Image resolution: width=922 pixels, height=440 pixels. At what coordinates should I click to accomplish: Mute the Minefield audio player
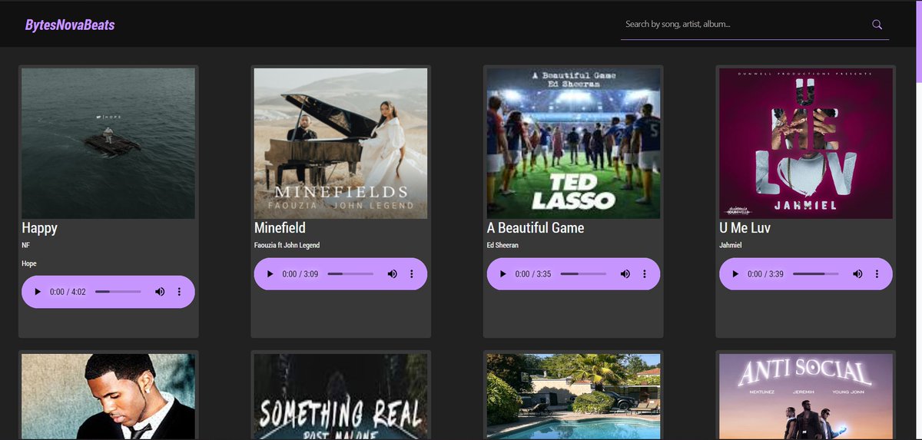(x=393, y=274)
